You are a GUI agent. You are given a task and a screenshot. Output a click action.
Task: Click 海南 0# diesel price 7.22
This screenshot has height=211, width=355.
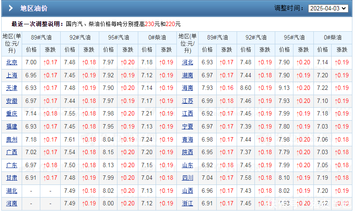pos(322,88)
